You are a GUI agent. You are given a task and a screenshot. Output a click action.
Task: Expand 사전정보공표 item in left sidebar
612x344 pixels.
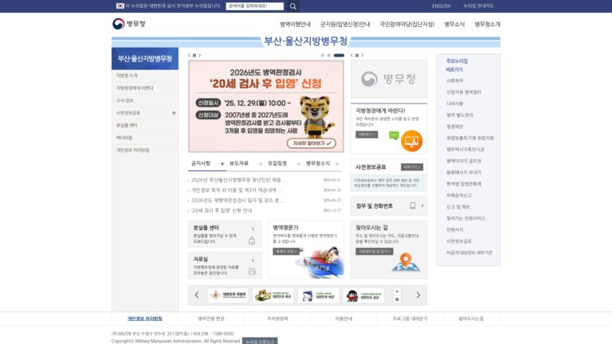click(x=174, y=113)
